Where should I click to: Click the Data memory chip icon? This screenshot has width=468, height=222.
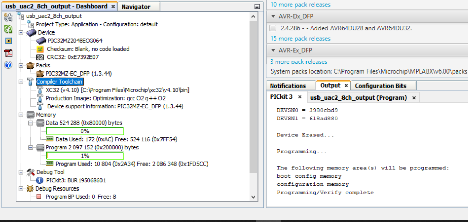[x=40, y=123]
